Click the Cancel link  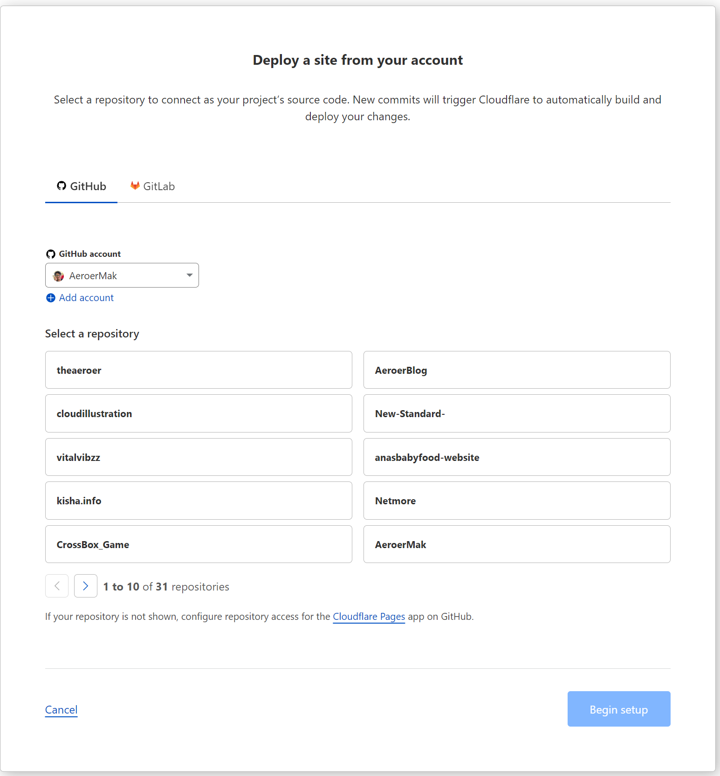click(x=61, y=709)
